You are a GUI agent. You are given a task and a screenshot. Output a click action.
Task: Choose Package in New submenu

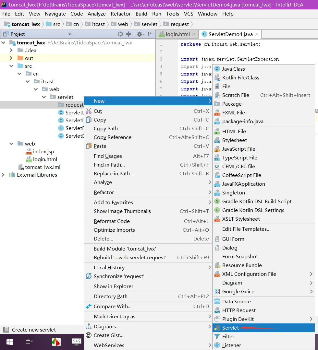[264, 104]
